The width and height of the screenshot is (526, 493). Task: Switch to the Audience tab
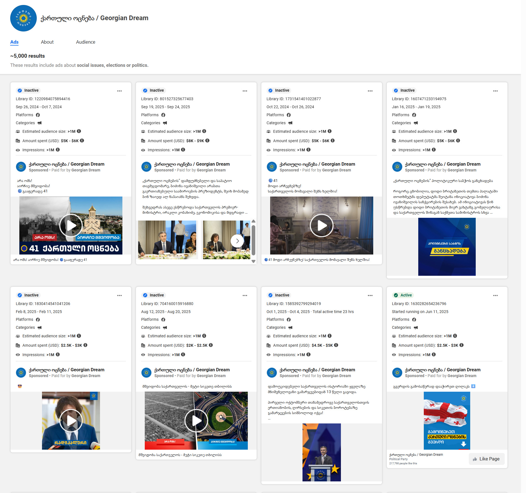click(86, 42)
